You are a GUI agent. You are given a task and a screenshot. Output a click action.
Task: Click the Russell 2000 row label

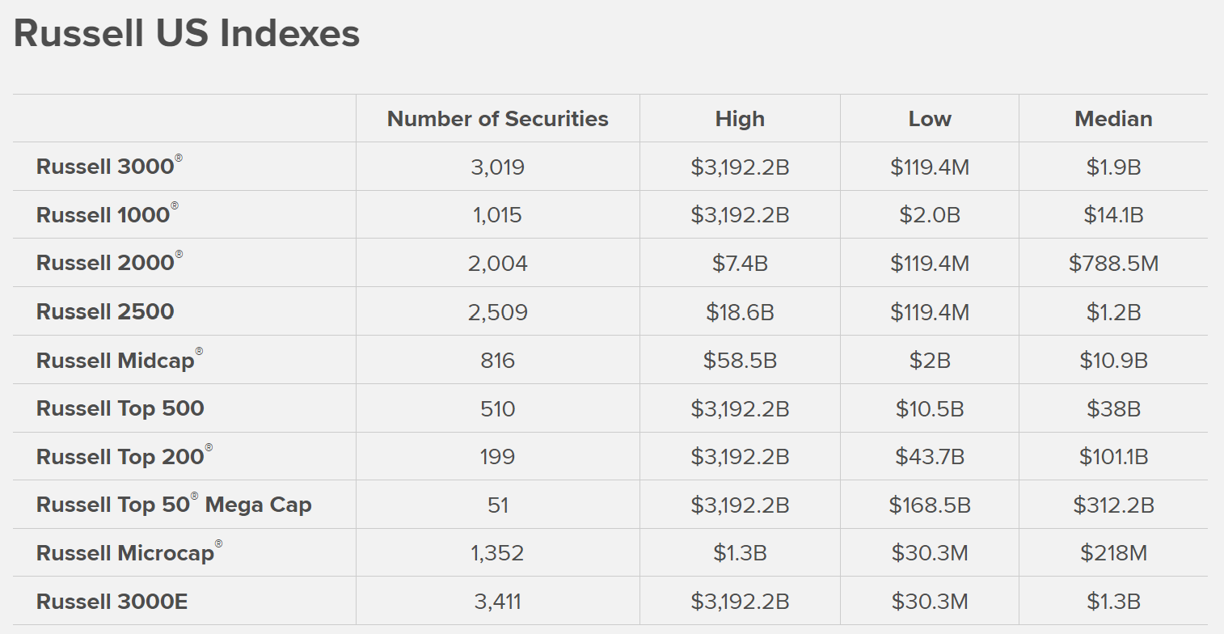[x=109, y=263]
